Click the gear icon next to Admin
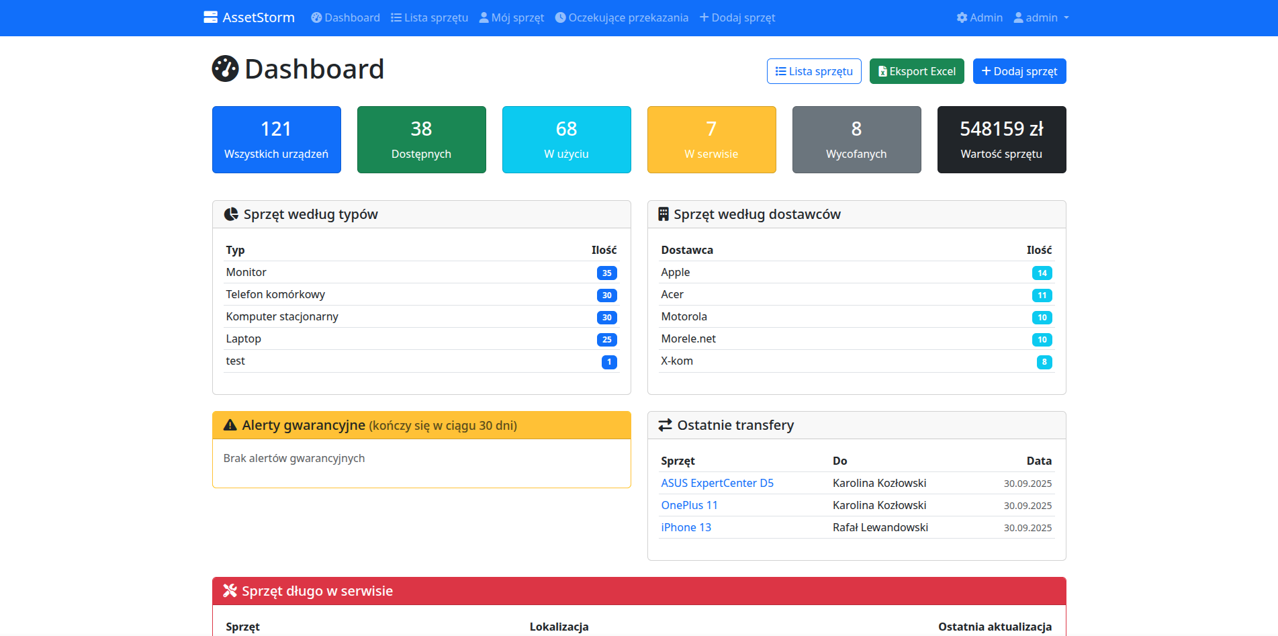 pyautogui.click(x=962, y=17)
